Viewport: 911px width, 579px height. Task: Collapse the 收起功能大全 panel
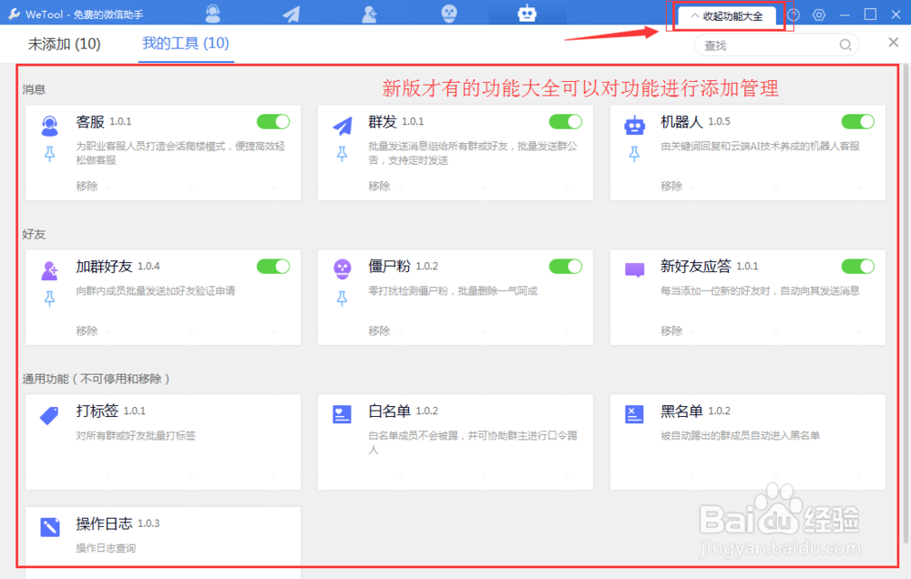(x=727, y=16)
